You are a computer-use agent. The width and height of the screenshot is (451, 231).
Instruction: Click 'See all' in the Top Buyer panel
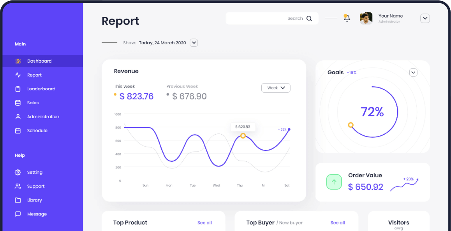[x=338, y=222]
